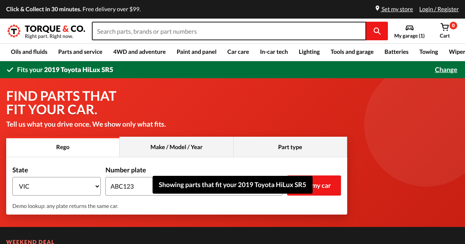
Task: Open Tools and garage menu
Action: pos(352,52)
